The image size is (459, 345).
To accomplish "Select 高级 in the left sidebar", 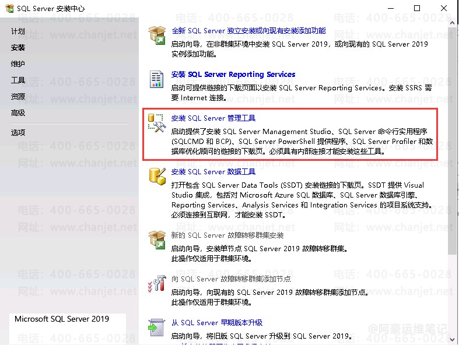I will pyautogui.click(x=18, y=112).
